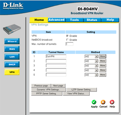This screenshot has height=115, width=121.
Task: Switch to the Status tab
Action: tap(92, 20)
